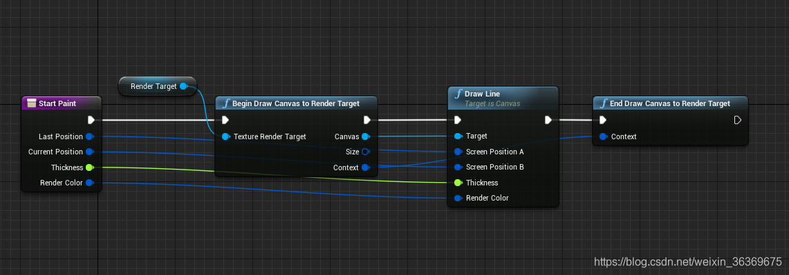Image resolution: width=789 pixels, height=275 pixels.
Task: Click Last Position output pin on Start Paint
Action: pos(90,136)
